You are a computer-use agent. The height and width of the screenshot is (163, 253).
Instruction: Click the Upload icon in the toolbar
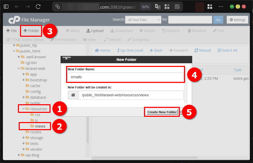point(95,30)
